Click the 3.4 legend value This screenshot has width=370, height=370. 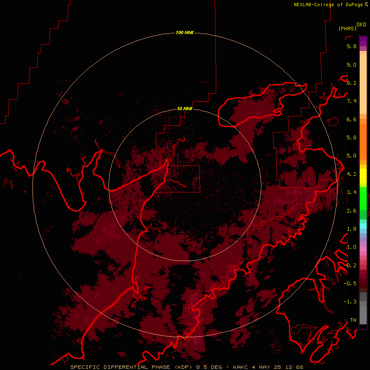click(x=351, y=192)
